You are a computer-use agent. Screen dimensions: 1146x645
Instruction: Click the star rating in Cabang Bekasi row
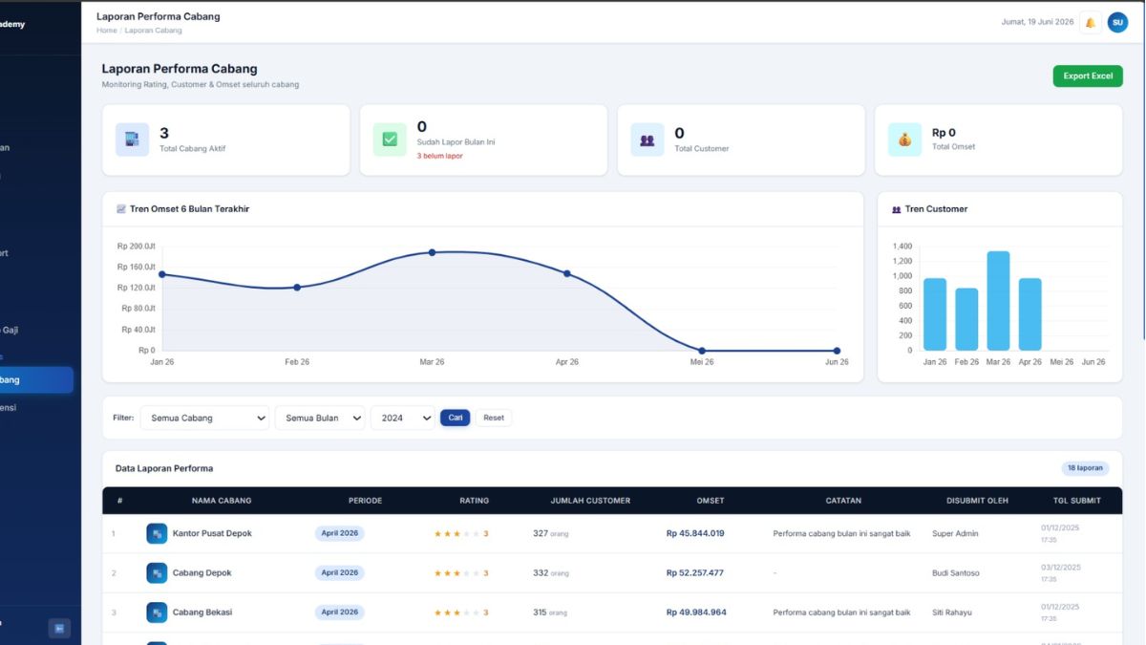tap(461, 613)
